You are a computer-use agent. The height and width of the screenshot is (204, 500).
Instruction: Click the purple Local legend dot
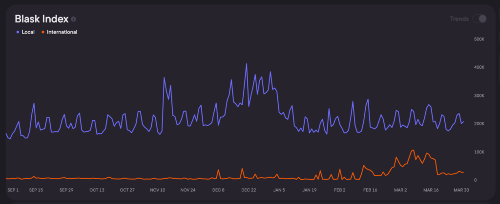tap(18, 32)
